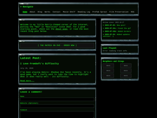Image resolution: width=157 pixels, height=118 pixels.
Task: Click the 'Read more...' link
Action: (x=27, y=81)
